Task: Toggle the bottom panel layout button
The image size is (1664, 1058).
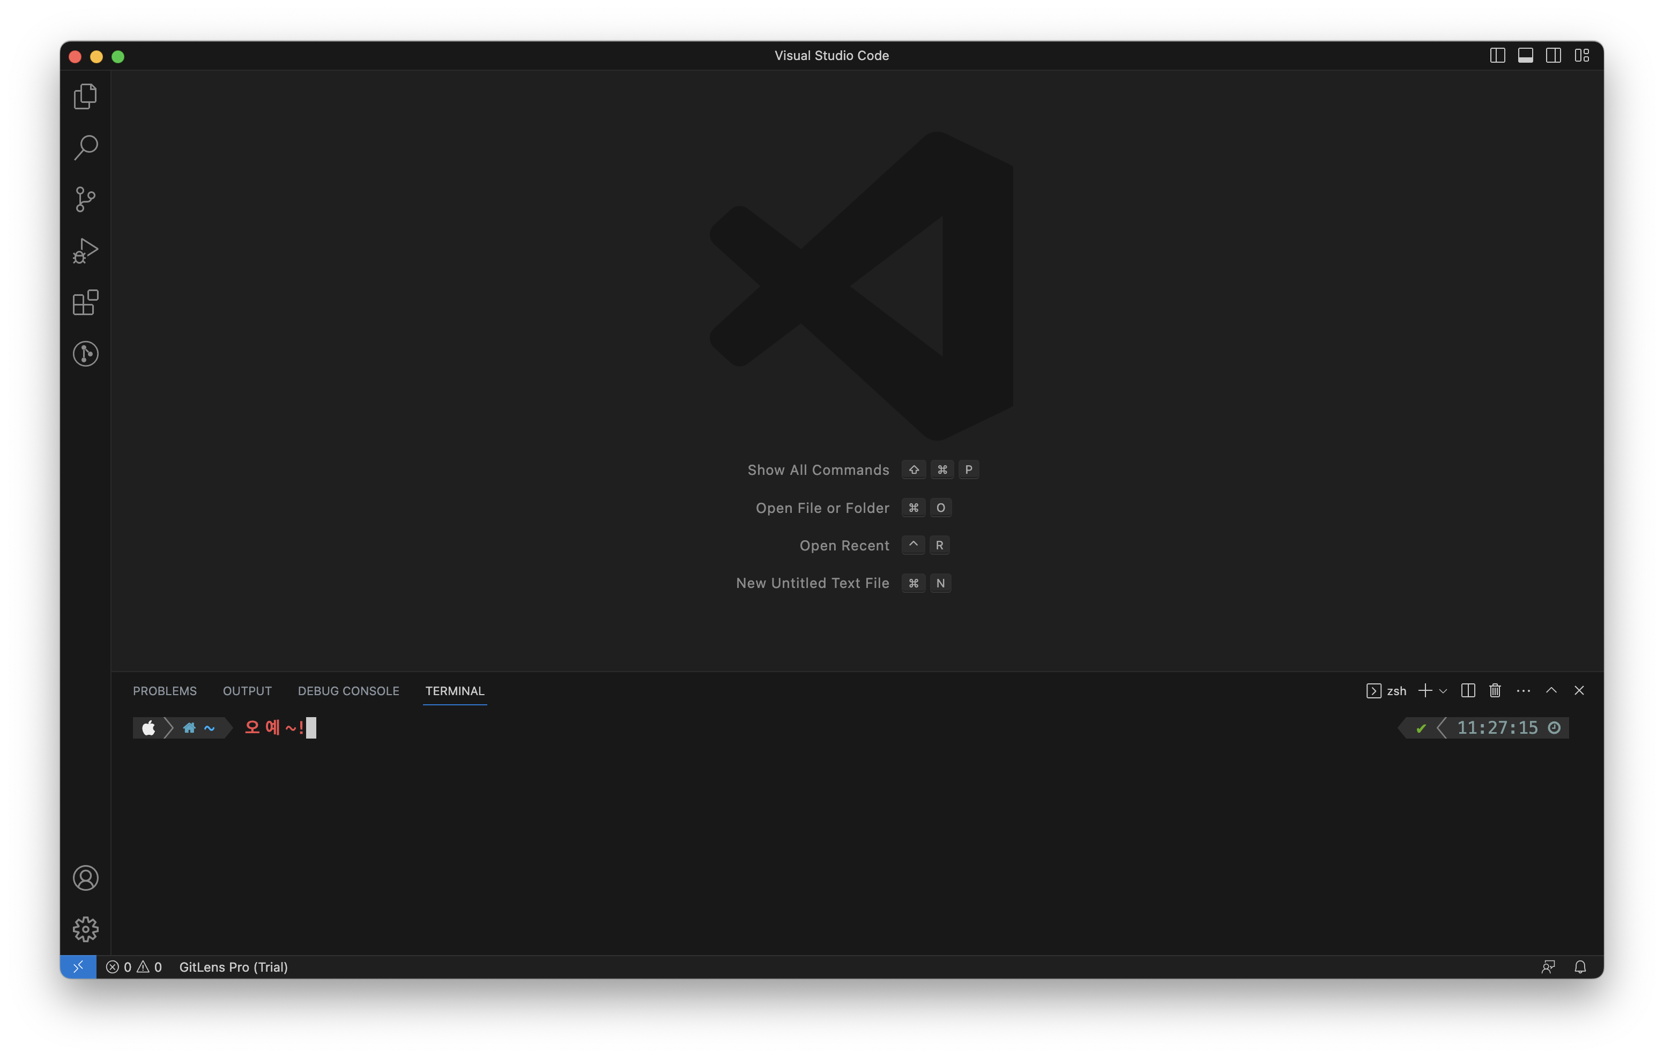Action: click(x=1525, y=55)
